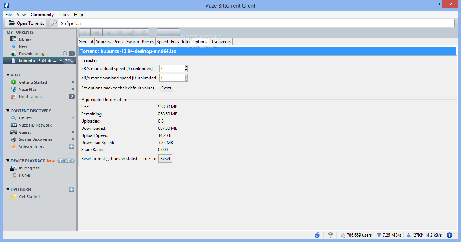This screenshot has width=461, height=242.
Task: Click the blue info alert icon
Action: pyautogui.click(x=450, y=235)
